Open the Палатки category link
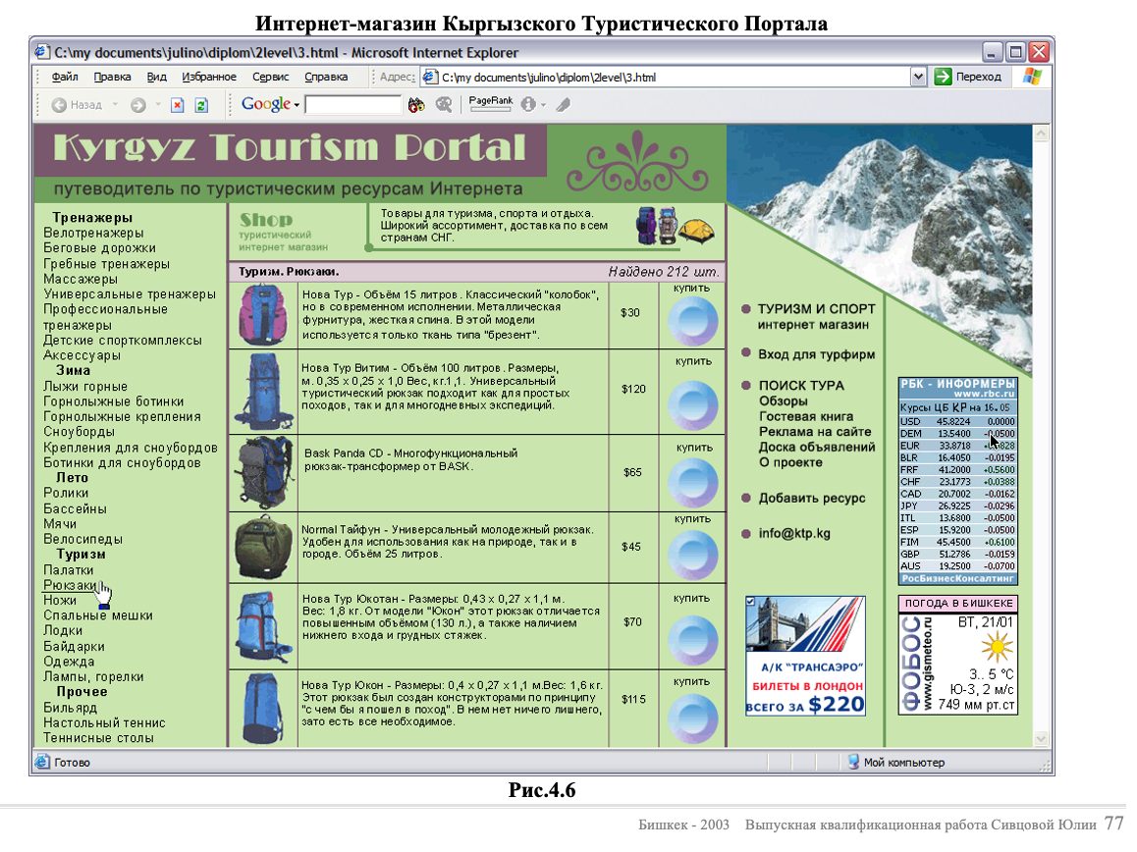 coord(68,570)
